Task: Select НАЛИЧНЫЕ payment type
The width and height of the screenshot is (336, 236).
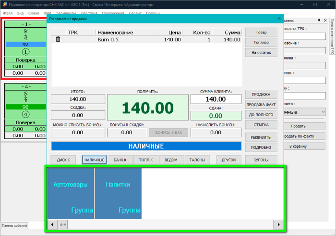Action: pyautogui.click(x=94, y=160)
